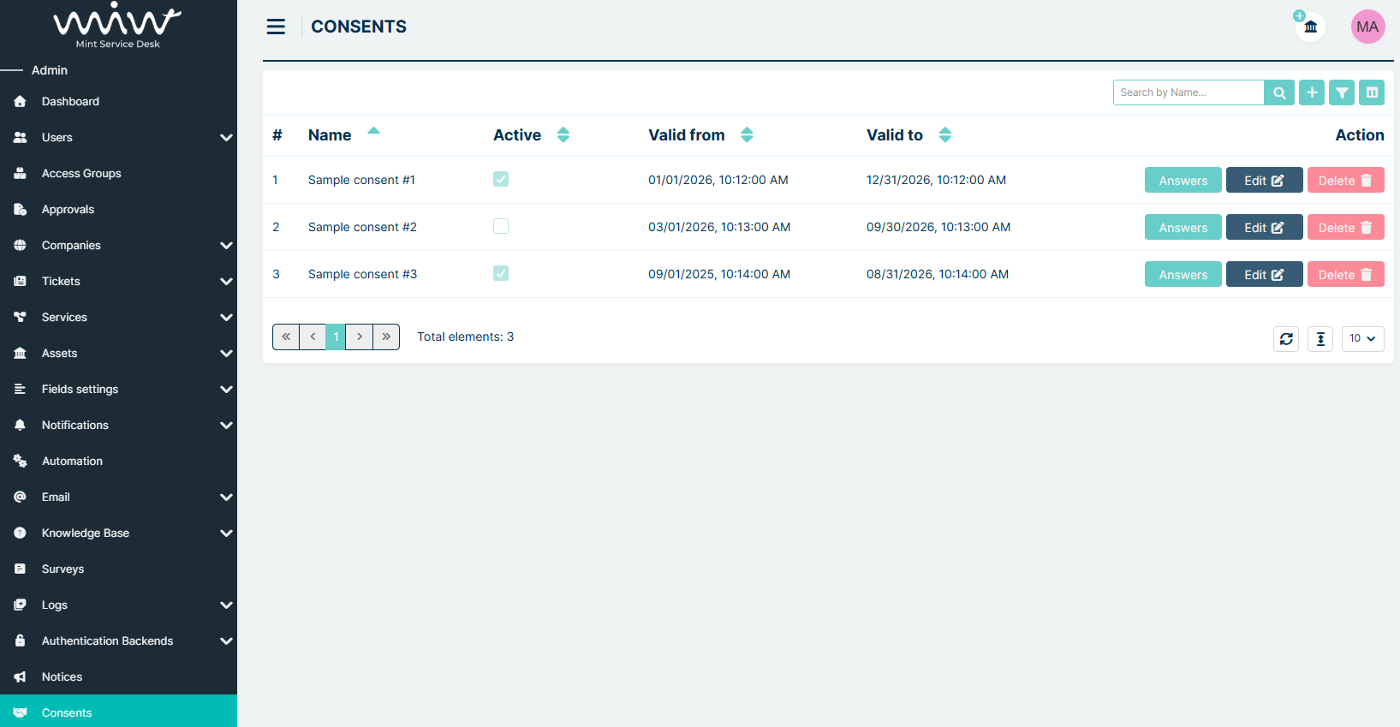Image resolution: width=1400 pixels, height=727 pixels.
Task: Go to Surveys in the sidebar
Action: pyautogui.click(x=63, y=569)
